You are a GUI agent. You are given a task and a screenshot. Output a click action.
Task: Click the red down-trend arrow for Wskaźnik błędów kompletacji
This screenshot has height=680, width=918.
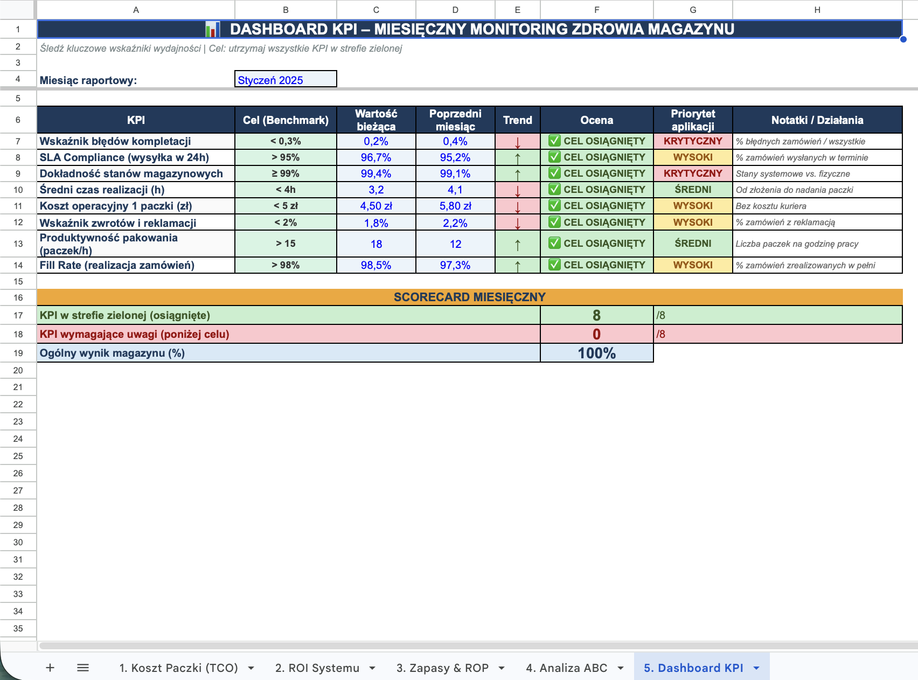pyautogui.click(x=517, y=141)
